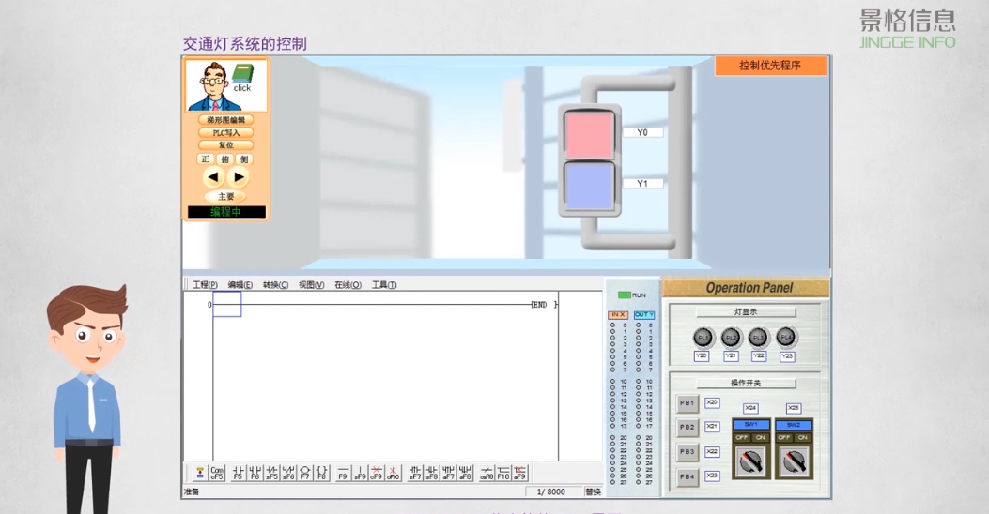
Task: Click the green book help icon
Action: point(242,74)
